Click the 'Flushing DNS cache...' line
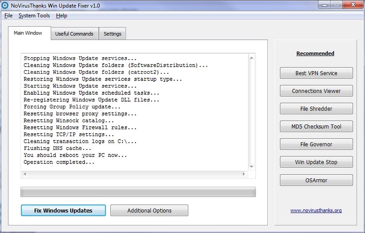The height and width of the screenshot is (233, 365). click(57, 149)
